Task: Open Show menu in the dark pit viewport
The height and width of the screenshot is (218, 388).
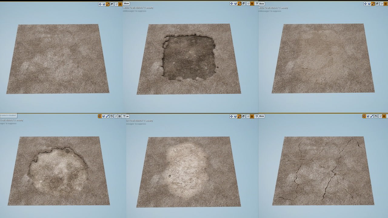Action: tap(126, 4)
